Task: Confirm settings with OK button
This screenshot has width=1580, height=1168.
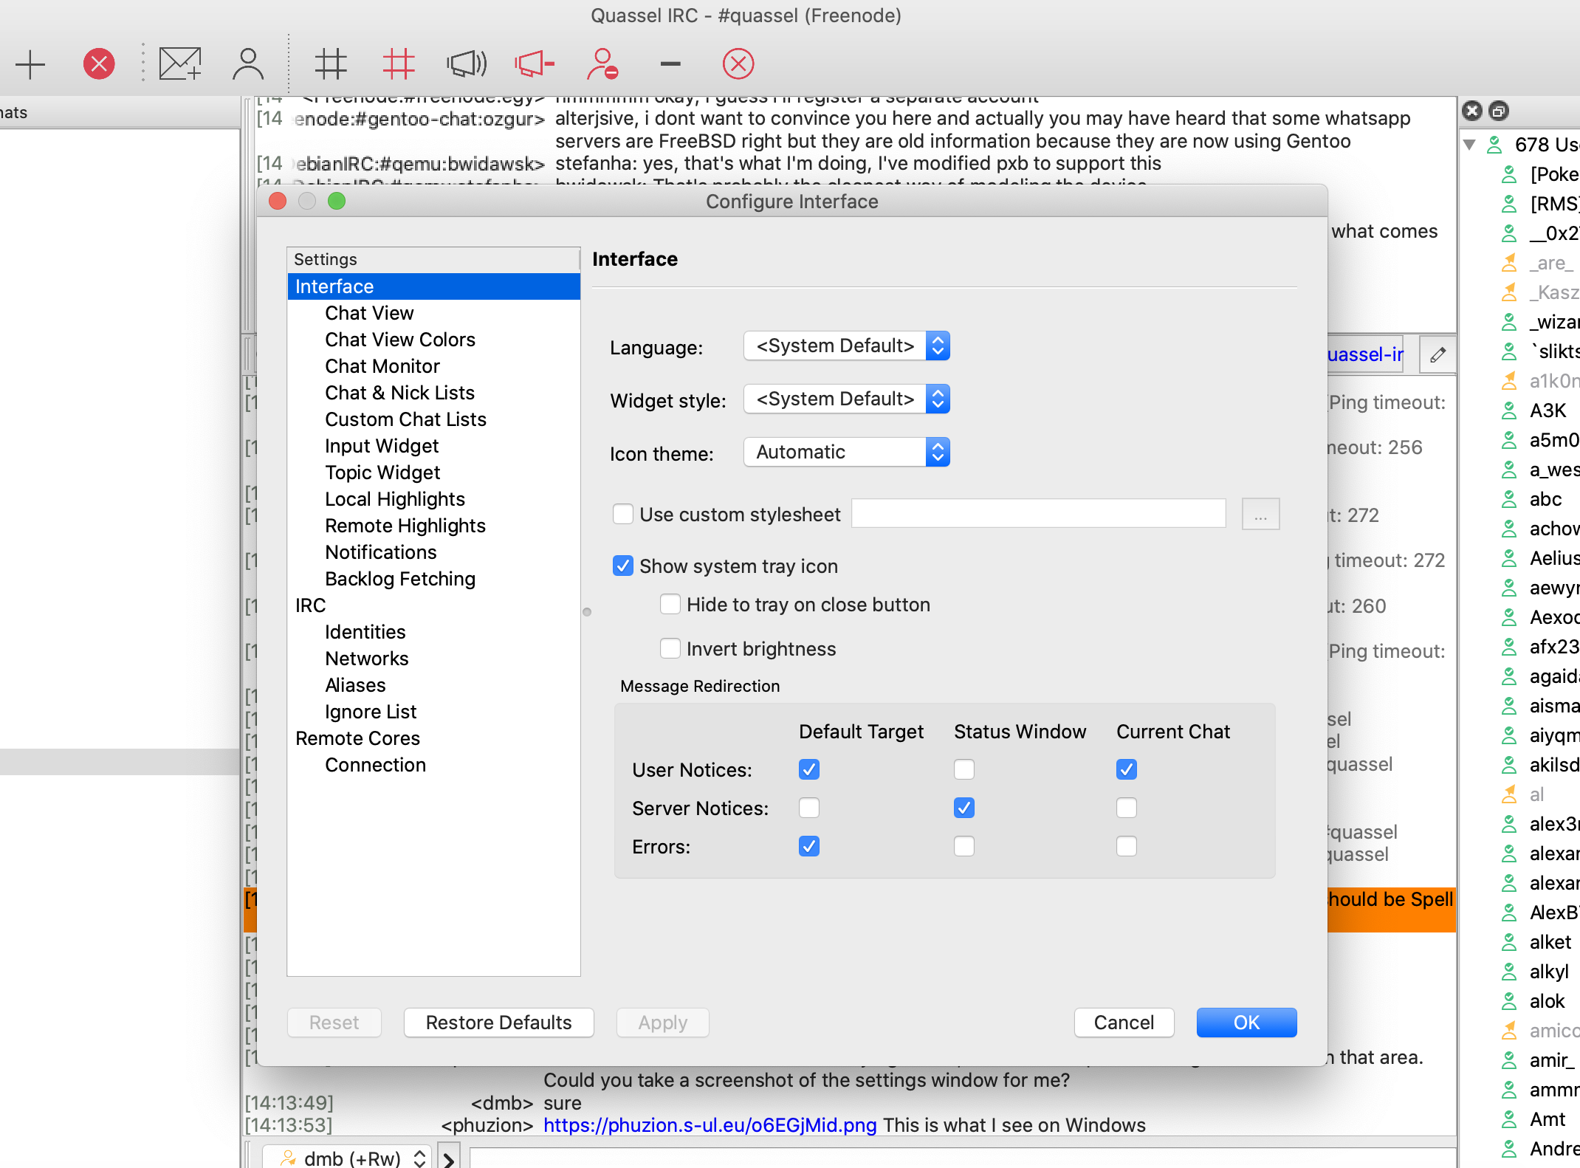Action: point(1247,1023)
